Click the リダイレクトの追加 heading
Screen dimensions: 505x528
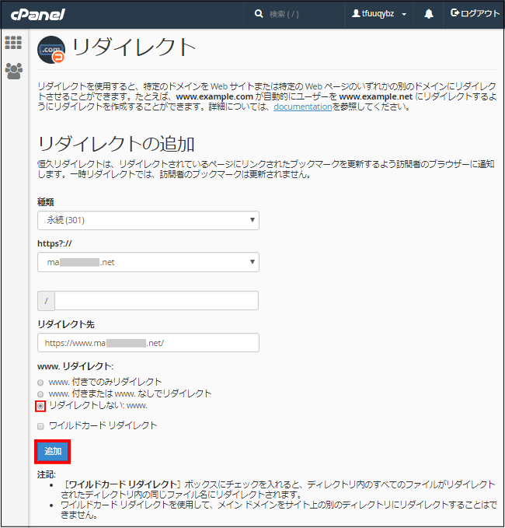116,144
